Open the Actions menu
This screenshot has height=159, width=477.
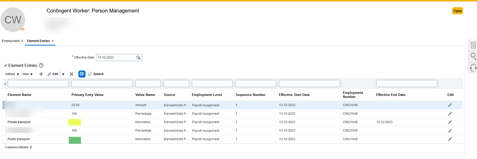click(12, 74)
